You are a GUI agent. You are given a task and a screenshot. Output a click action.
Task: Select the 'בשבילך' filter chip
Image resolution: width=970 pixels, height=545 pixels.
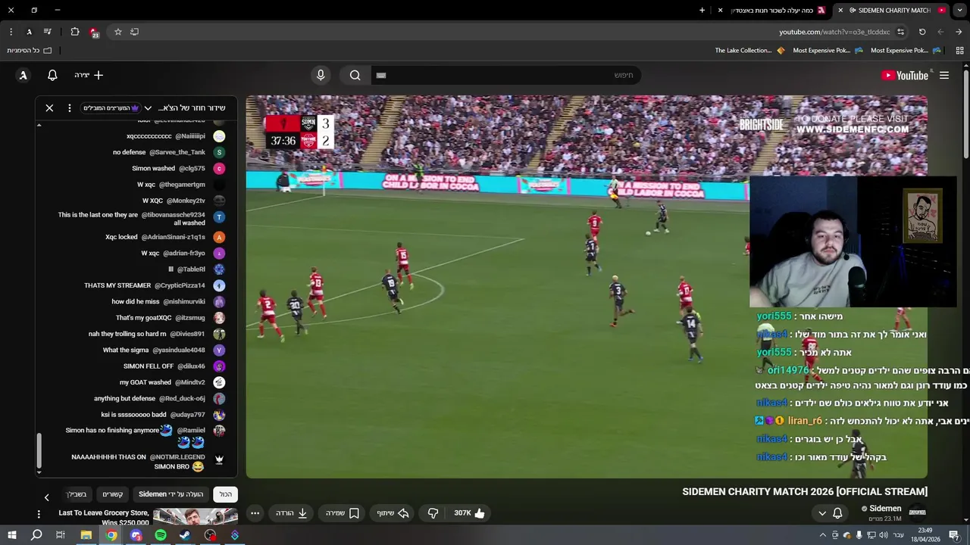77,494
